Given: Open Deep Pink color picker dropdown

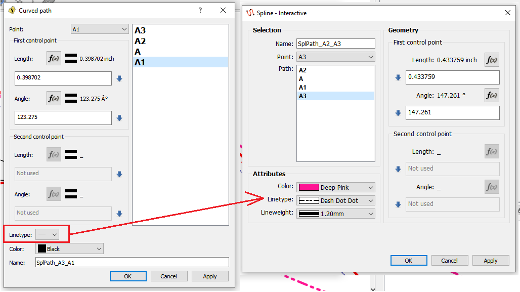Looking at the screenshot, I should coord(335,187).
